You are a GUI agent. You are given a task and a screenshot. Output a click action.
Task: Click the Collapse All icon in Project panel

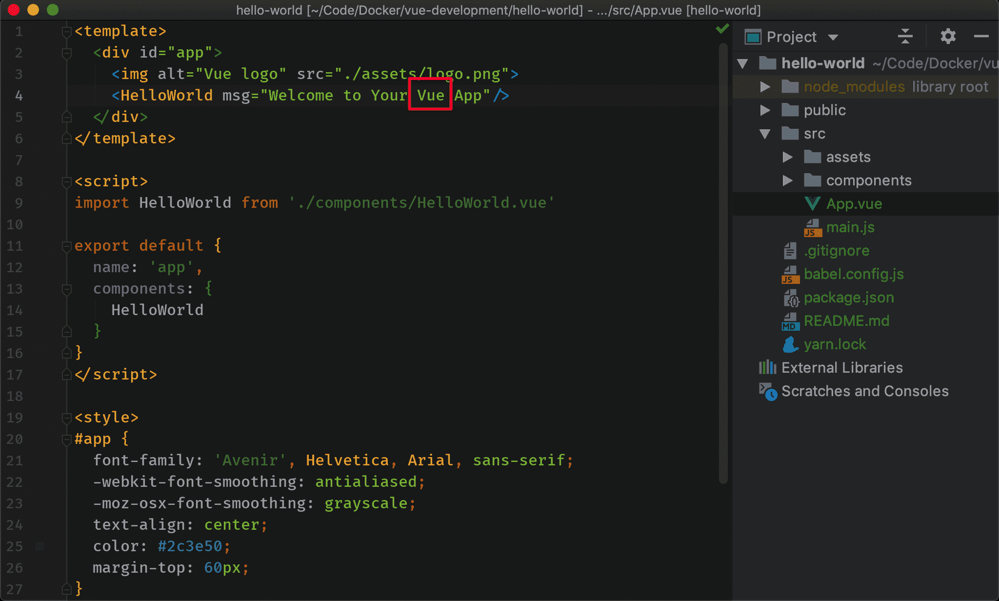905,37
